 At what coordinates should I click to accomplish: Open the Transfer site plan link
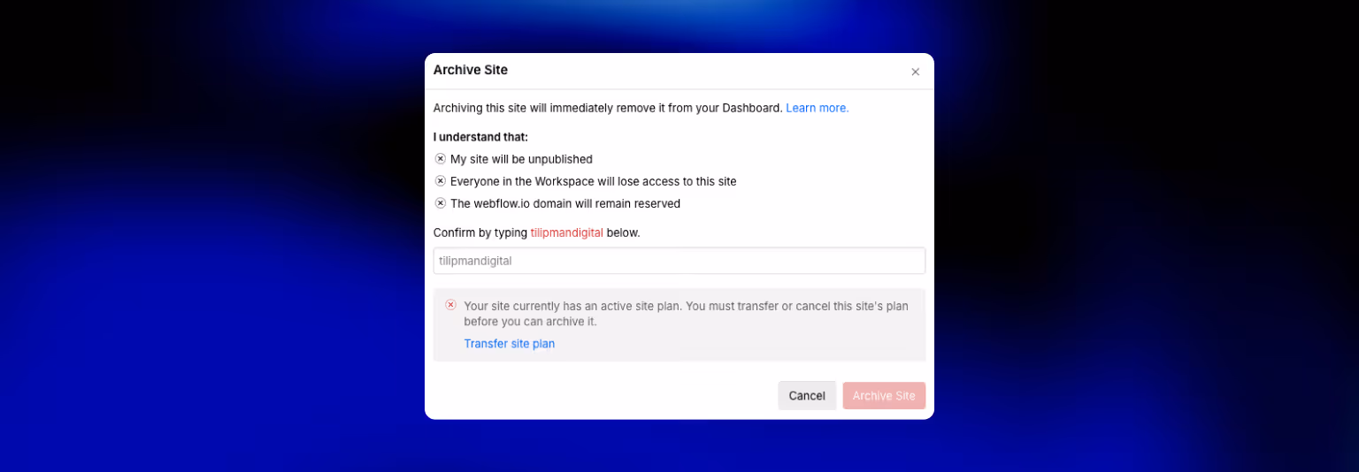[x=509, y=344]
